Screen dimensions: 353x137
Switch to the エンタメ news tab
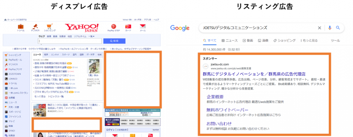[55, 54]
